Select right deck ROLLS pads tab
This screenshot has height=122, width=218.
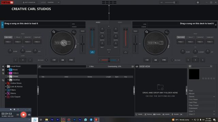click(x=190, y=37)
